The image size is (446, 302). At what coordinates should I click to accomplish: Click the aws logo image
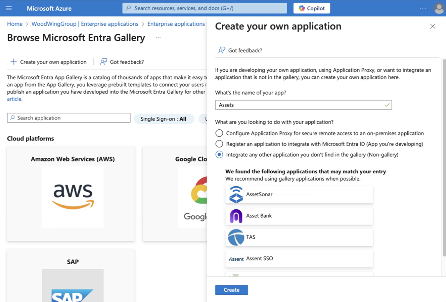[x=73, y=197]
